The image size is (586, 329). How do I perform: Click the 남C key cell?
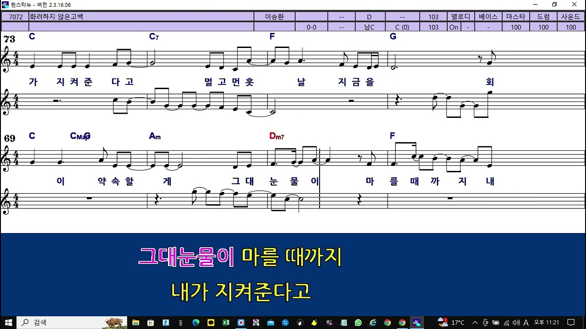[369, 27]
